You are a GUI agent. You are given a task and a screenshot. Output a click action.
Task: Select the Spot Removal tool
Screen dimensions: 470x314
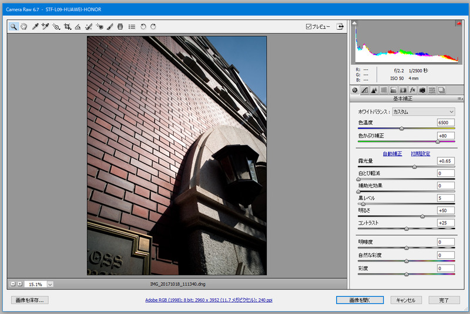point(89,26)
